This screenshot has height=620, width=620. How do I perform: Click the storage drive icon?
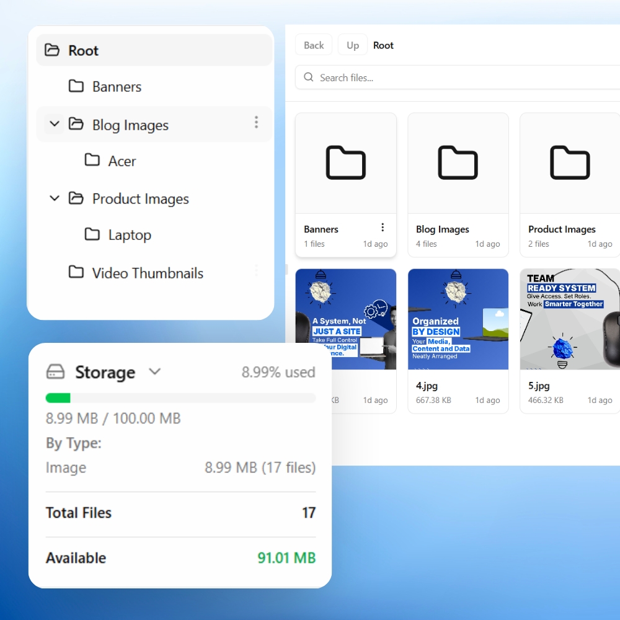[x=56, y=372]
